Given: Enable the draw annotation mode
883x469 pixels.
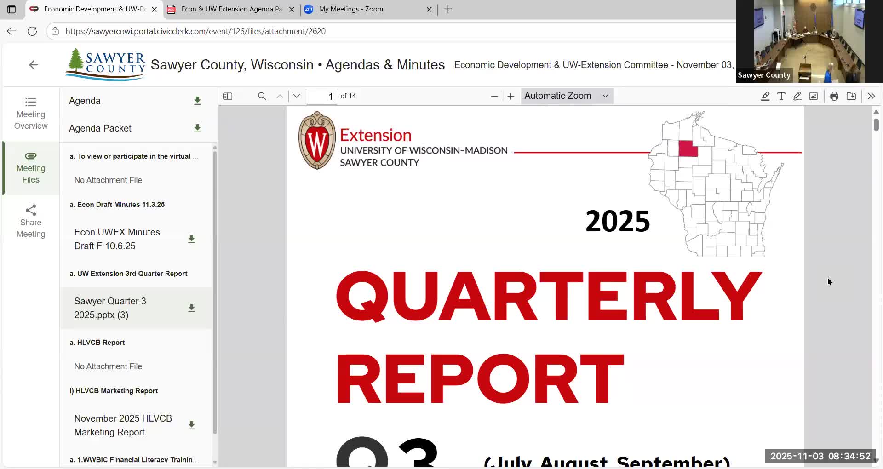Looking at the screenshot, I should (797, 96).
